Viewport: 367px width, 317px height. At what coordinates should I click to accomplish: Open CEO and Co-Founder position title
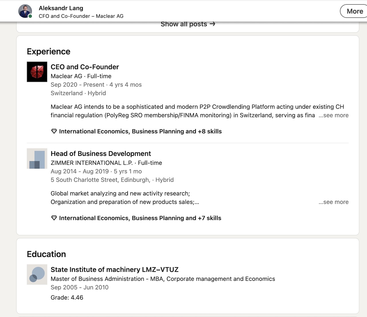click(x=85, y=67)
